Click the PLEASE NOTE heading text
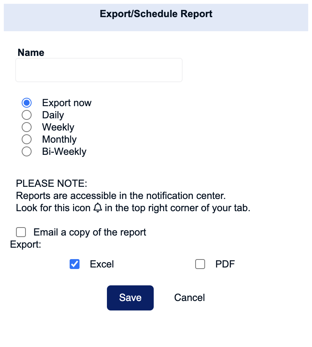The height and width of the screenshot is (347, 312). tap(52, 183)
